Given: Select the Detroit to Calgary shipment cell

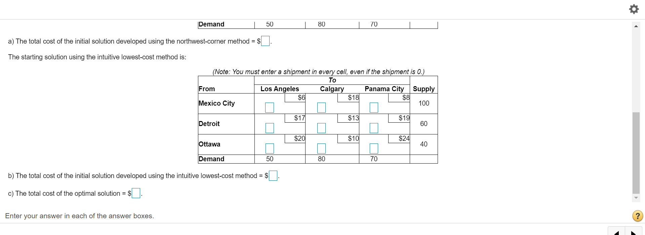Looking at the screenshot, I should (321, 128).
